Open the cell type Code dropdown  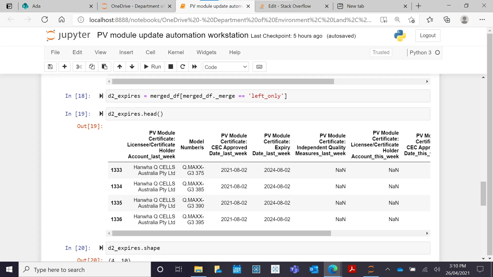tap(226, 67)
